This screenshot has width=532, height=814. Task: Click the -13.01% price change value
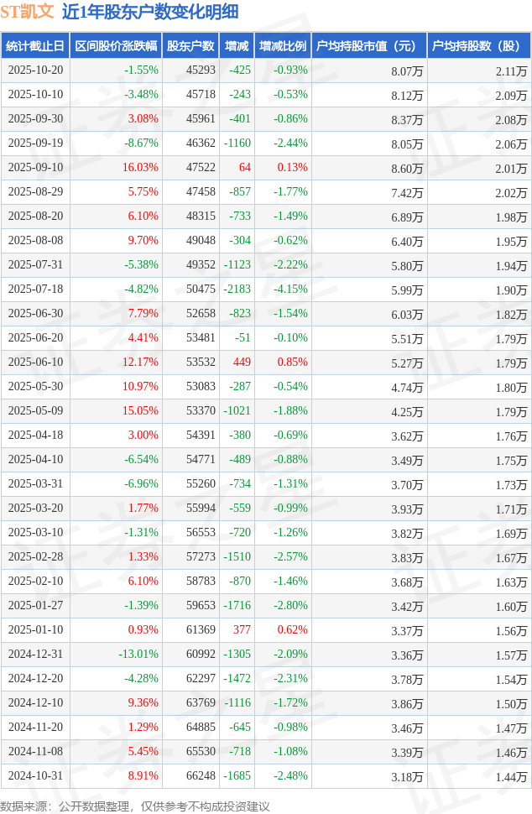coord(138,655)
